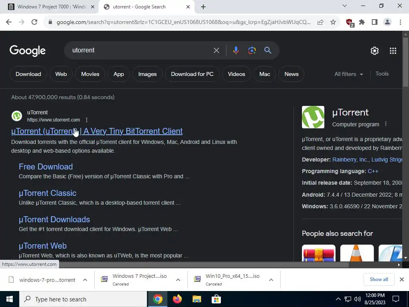409x307 pixels.
Task: Filter results by App
Action: [x=119, y=74]
